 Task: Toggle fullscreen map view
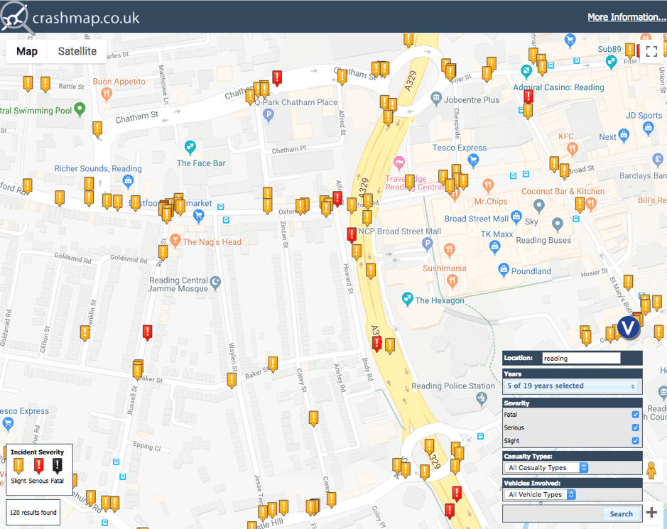651,51
